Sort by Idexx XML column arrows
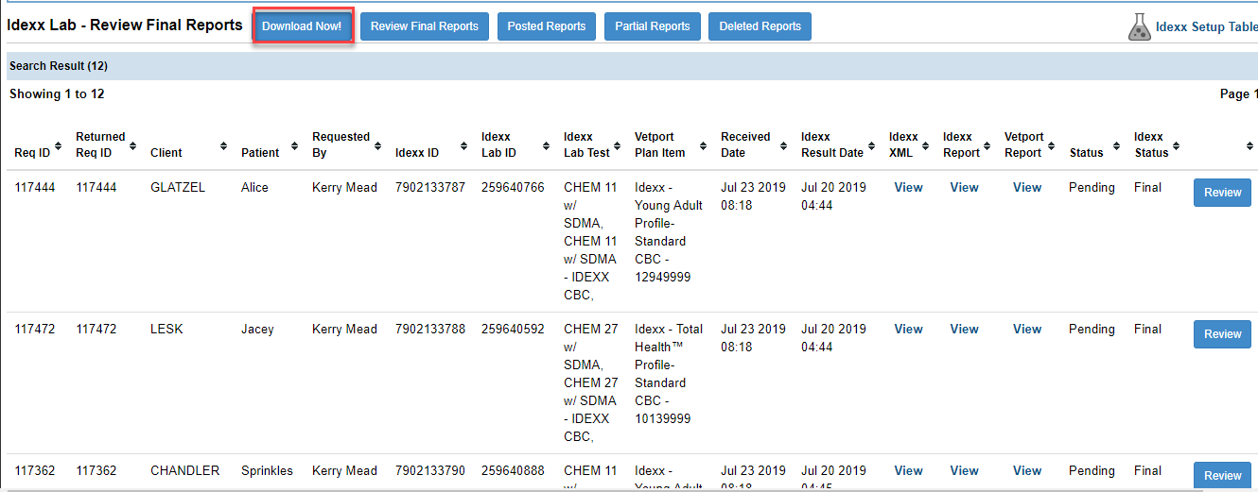This screenshot has width=1258, height=492. pyautogui.click(x=928, y=146)
